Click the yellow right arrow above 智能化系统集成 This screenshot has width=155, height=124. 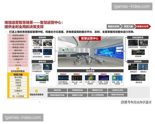(x=36, y=91)
